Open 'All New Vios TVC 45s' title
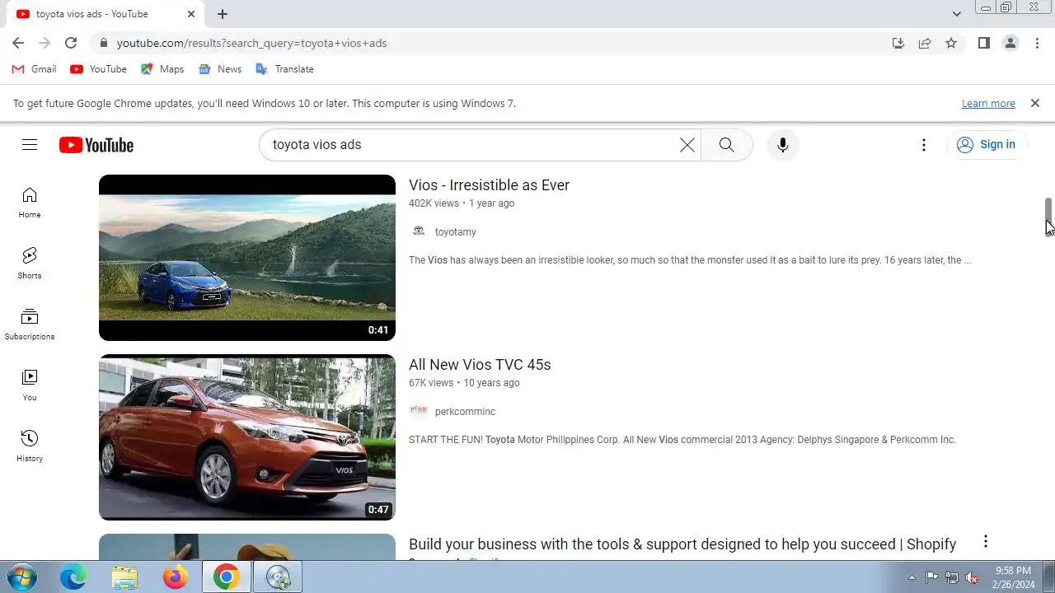This screenshot has width=1055, height=593. coord(480,365)
